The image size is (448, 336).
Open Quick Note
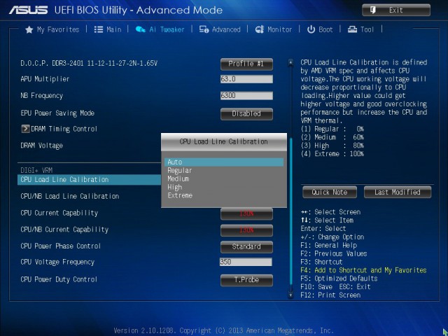(330, 192)
